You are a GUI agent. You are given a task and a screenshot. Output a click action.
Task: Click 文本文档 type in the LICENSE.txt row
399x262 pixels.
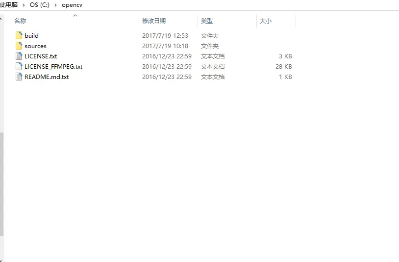pos(213,56)
